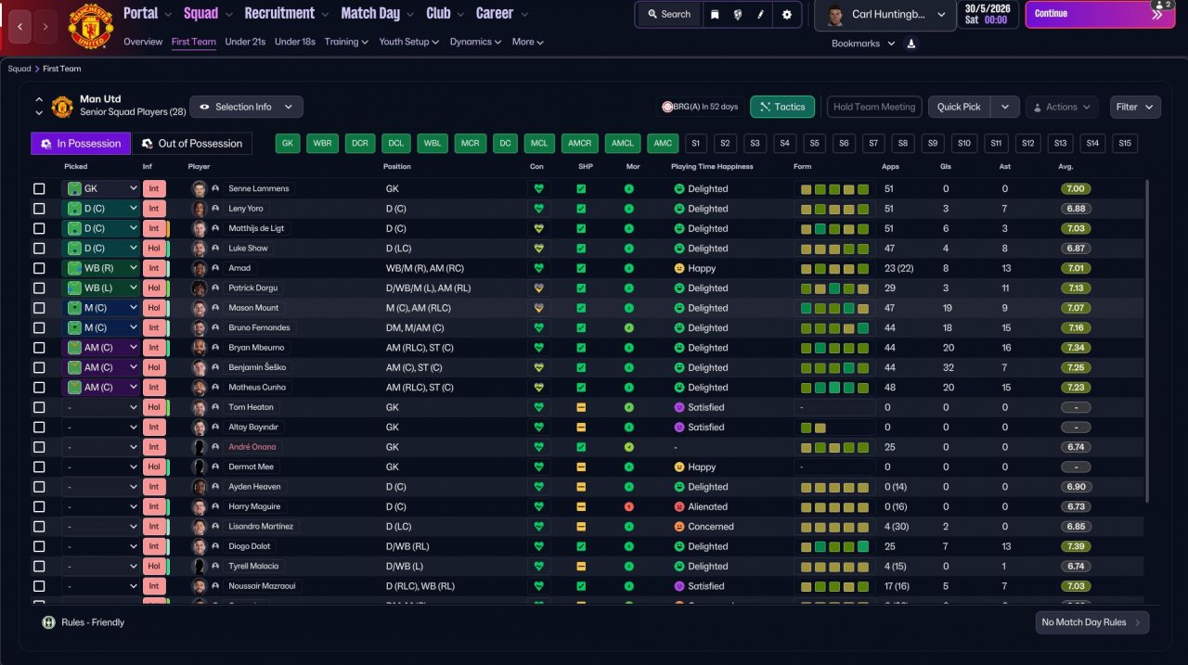Click Bruno Fernandes' portrait icon
Viewport: 1188px width, 665px height.
pos(199,327)
